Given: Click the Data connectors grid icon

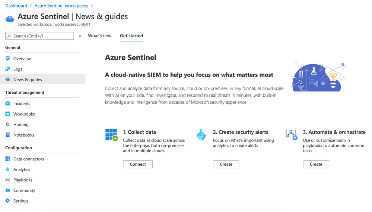Looking at the screenshot, I should [x=7, y=159].
